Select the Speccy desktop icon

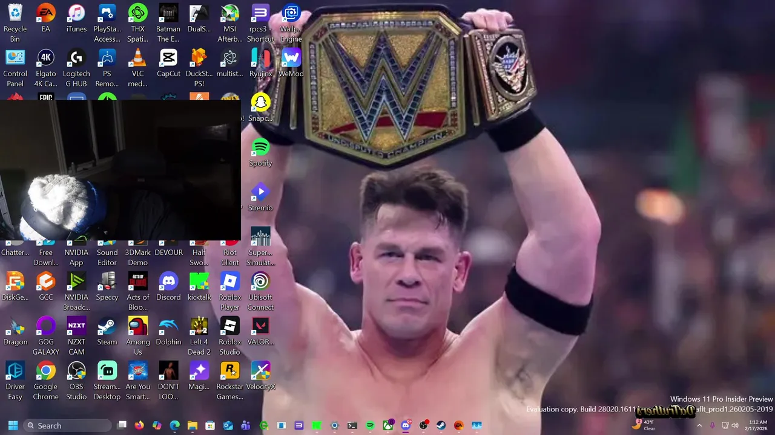[107, 286]
